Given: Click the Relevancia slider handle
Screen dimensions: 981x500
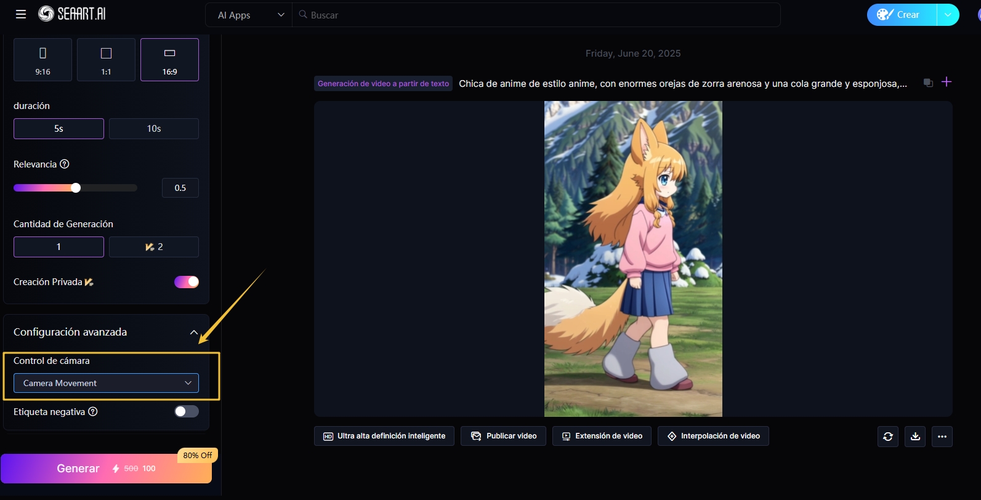Looking at the screenshot, I should pyautogui.click(x=76, y=188).
